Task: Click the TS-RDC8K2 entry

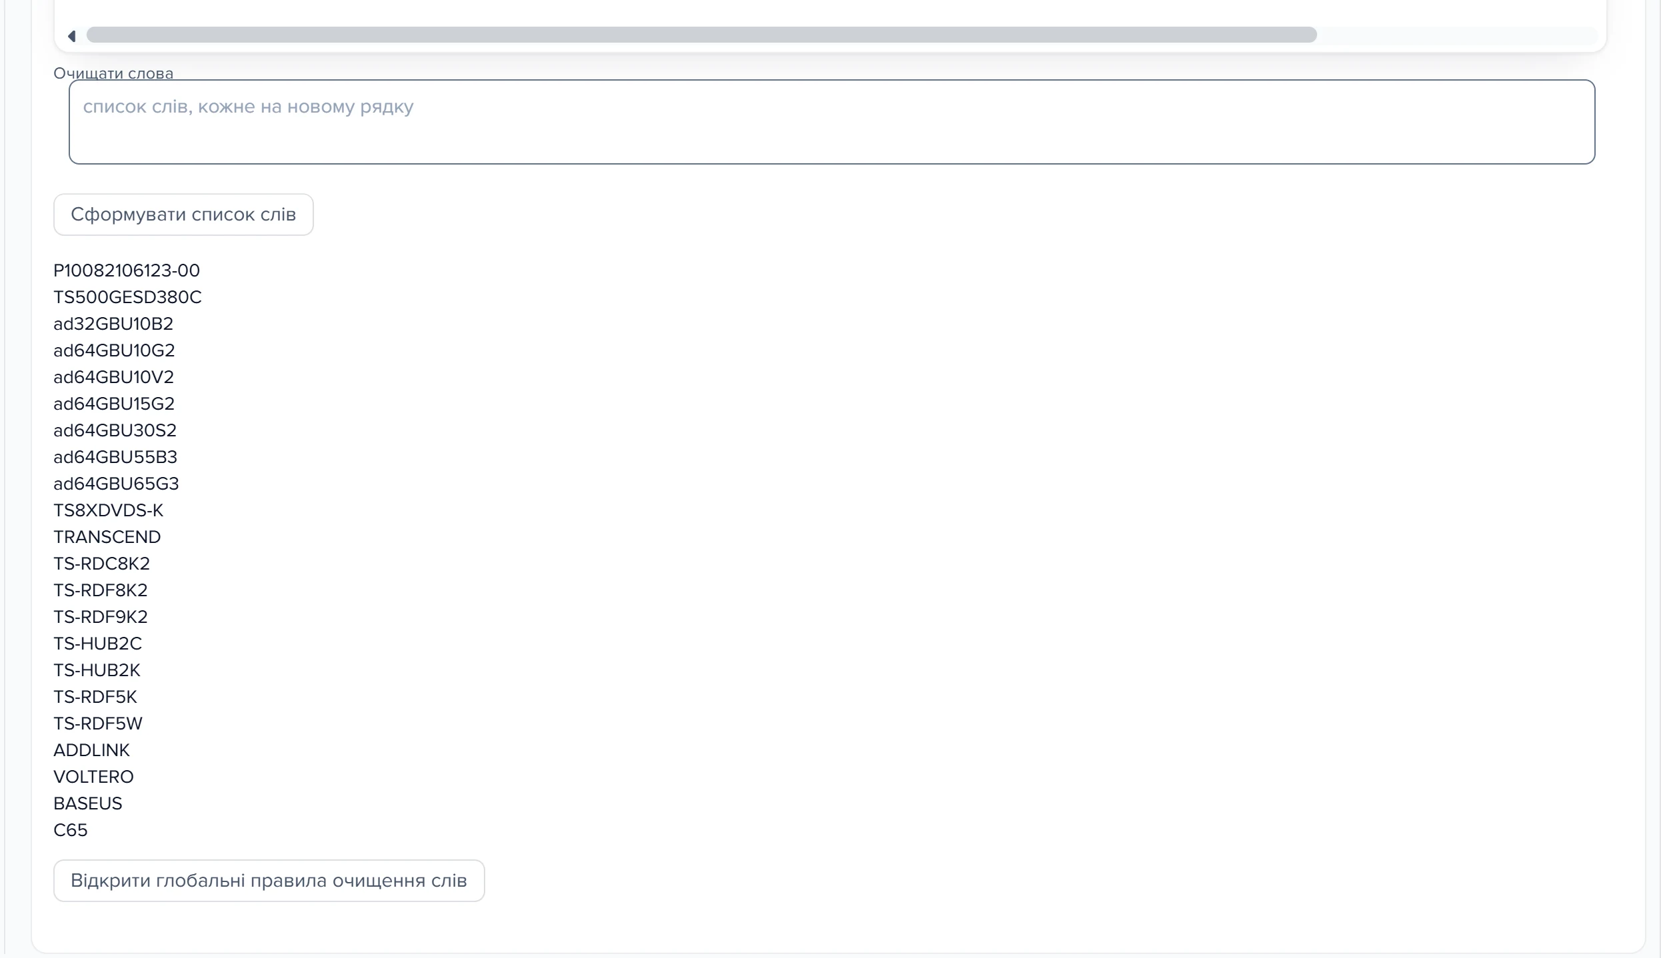Action: point(101,564)
